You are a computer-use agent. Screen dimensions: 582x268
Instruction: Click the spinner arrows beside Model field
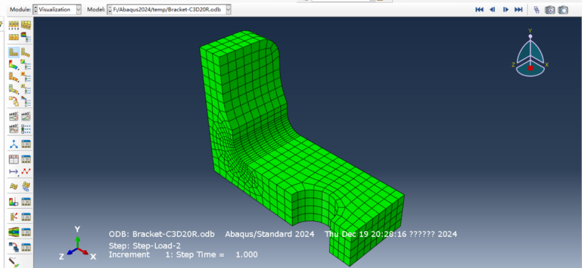110,10
